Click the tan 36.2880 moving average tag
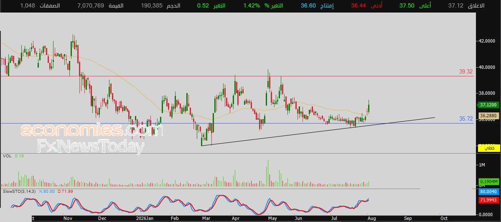Viewport: 501px width, 222px height. 488,116
